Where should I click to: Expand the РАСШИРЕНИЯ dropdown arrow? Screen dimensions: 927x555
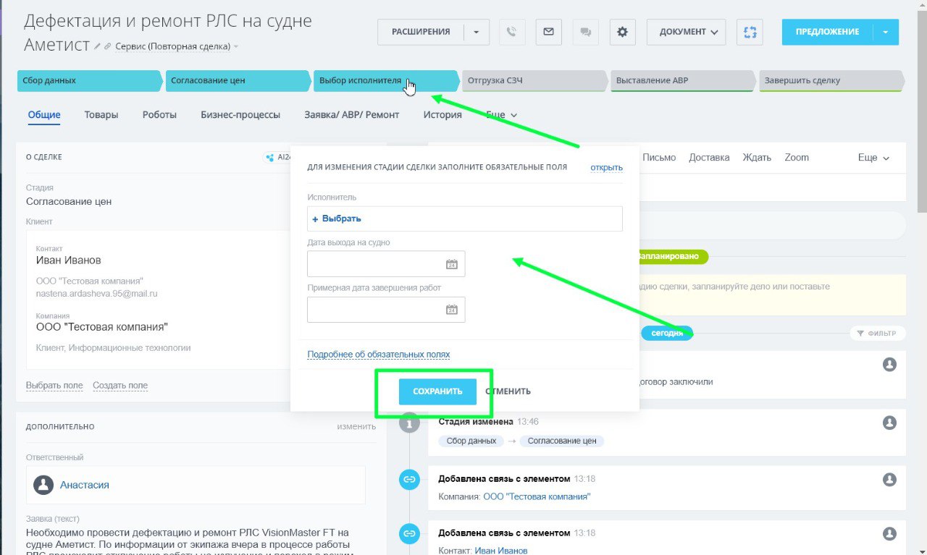point(476,32)
